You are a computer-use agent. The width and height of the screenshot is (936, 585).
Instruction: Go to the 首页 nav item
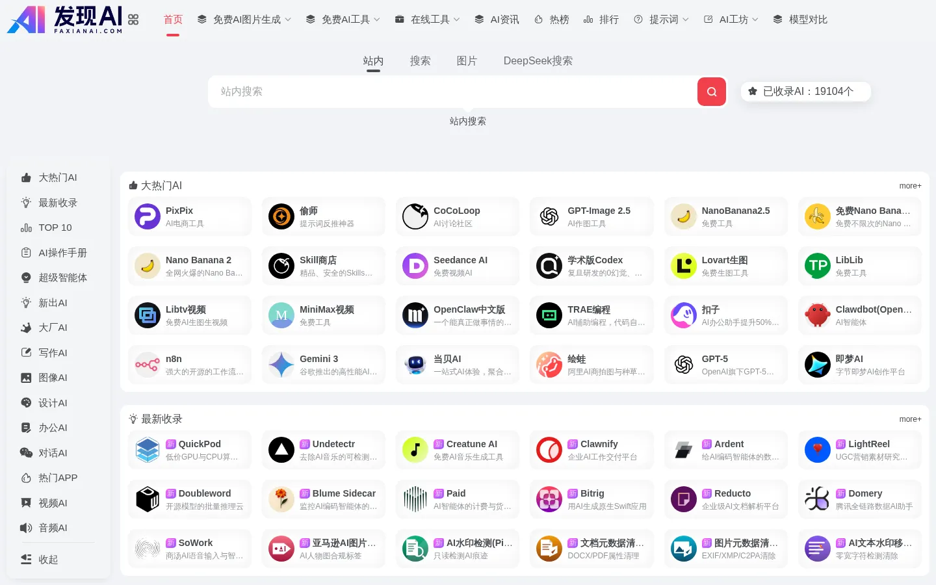(173, 19)
